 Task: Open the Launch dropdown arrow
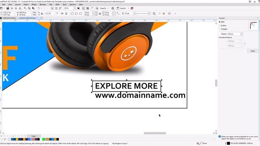tap(128, 8)
